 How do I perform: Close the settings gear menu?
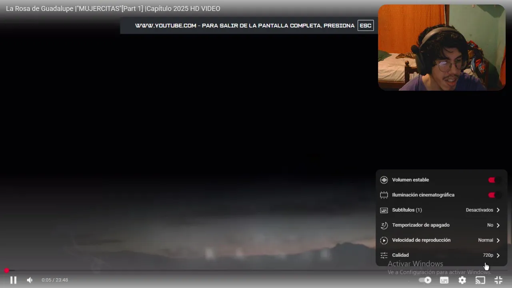(462, 280)
